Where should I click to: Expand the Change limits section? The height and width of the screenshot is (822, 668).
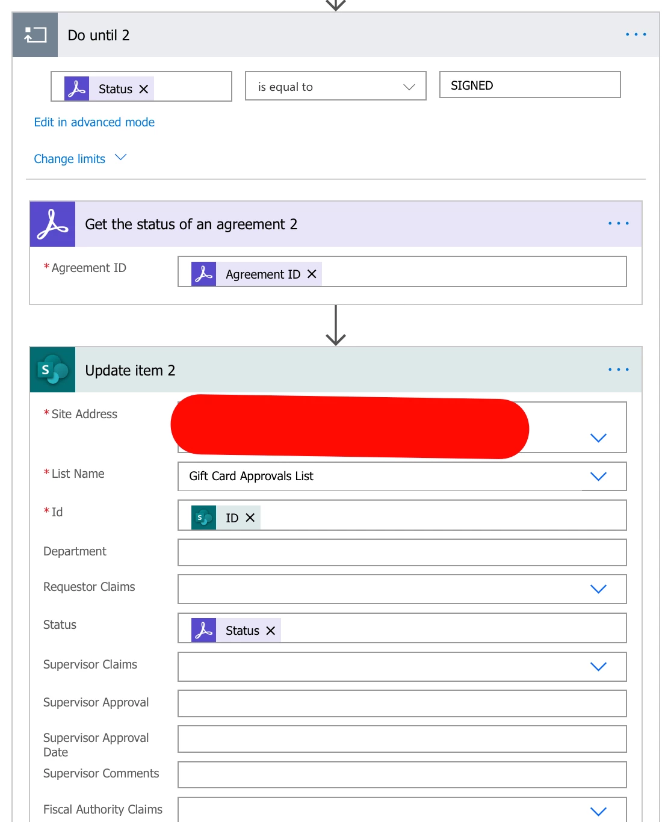80,158
